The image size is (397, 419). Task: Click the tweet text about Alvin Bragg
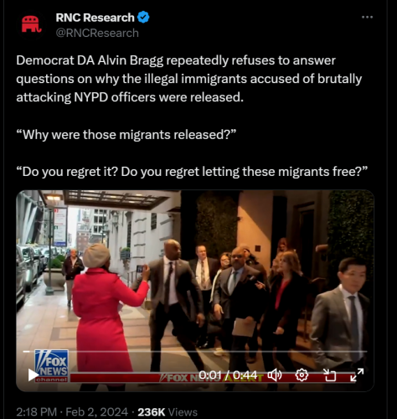coord(189,79)
